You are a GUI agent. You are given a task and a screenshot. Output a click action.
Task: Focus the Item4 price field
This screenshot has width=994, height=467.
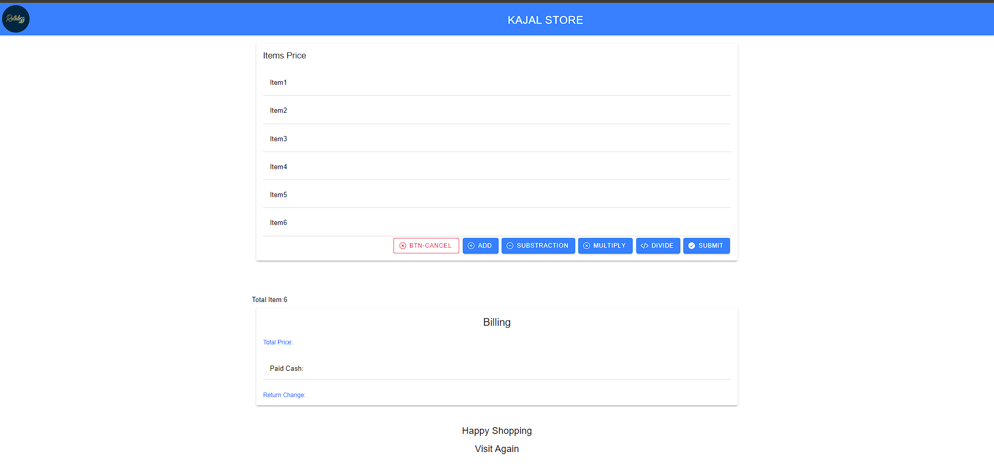[x=497, y=167]
